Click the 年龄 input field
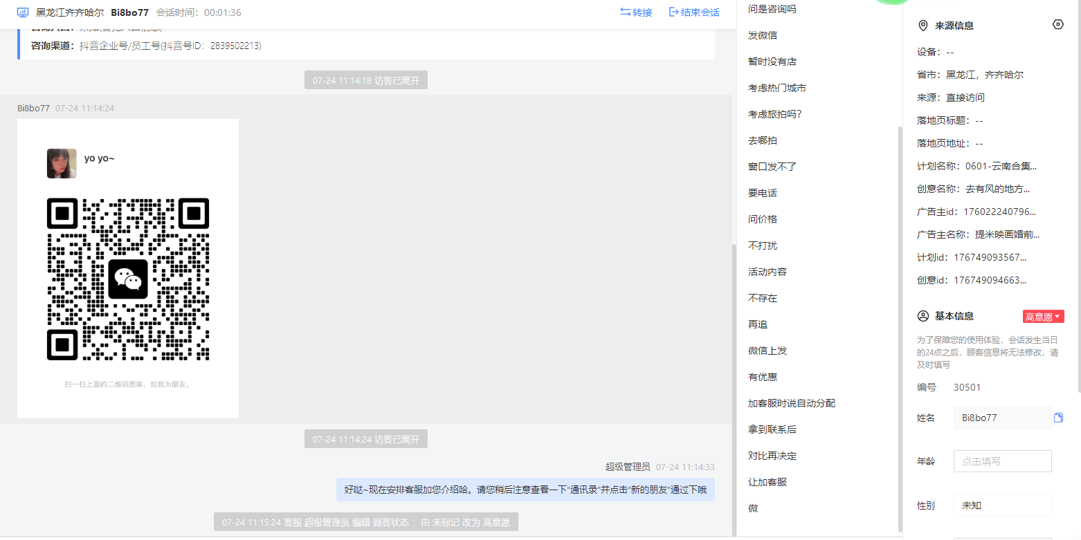 pos(1002,461)
